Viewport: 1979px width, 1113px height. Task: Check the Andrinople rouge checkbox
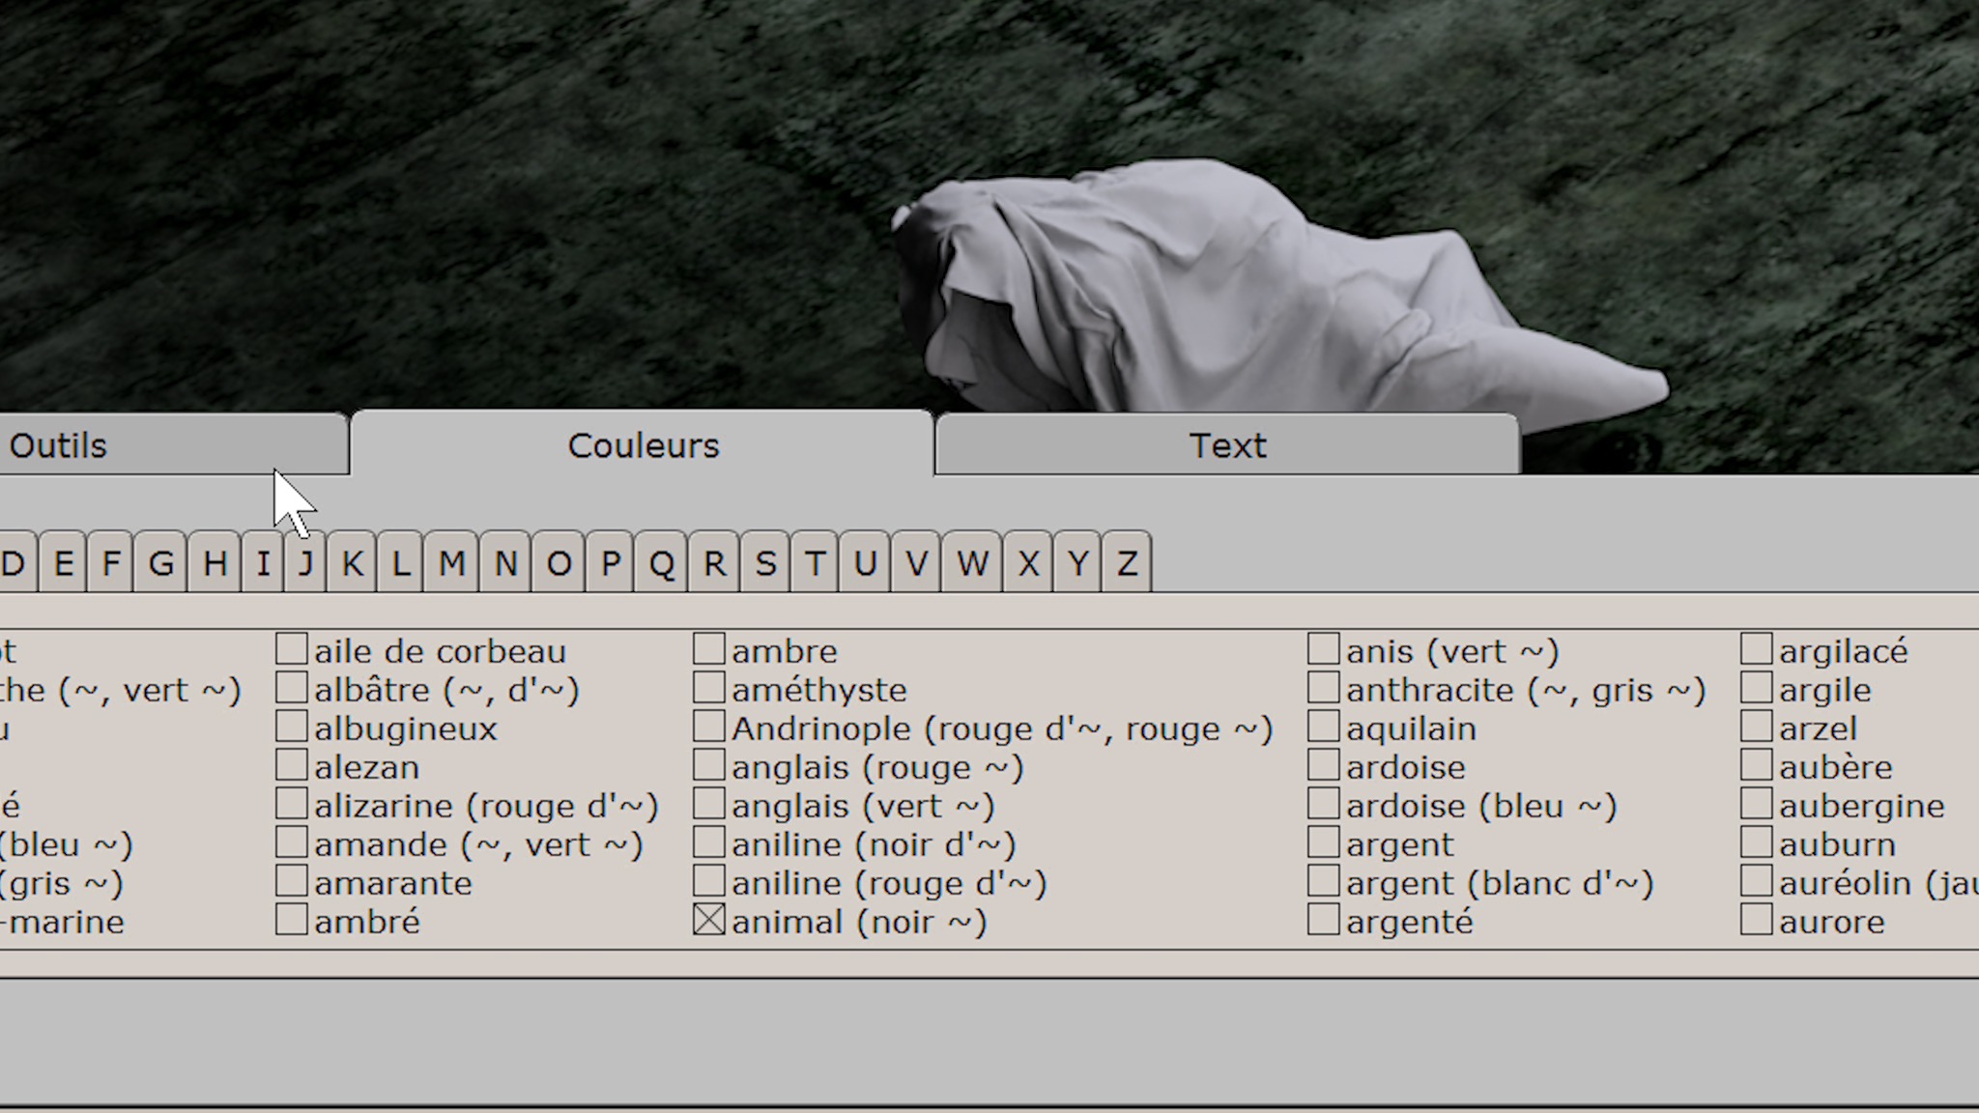(709, 728)
